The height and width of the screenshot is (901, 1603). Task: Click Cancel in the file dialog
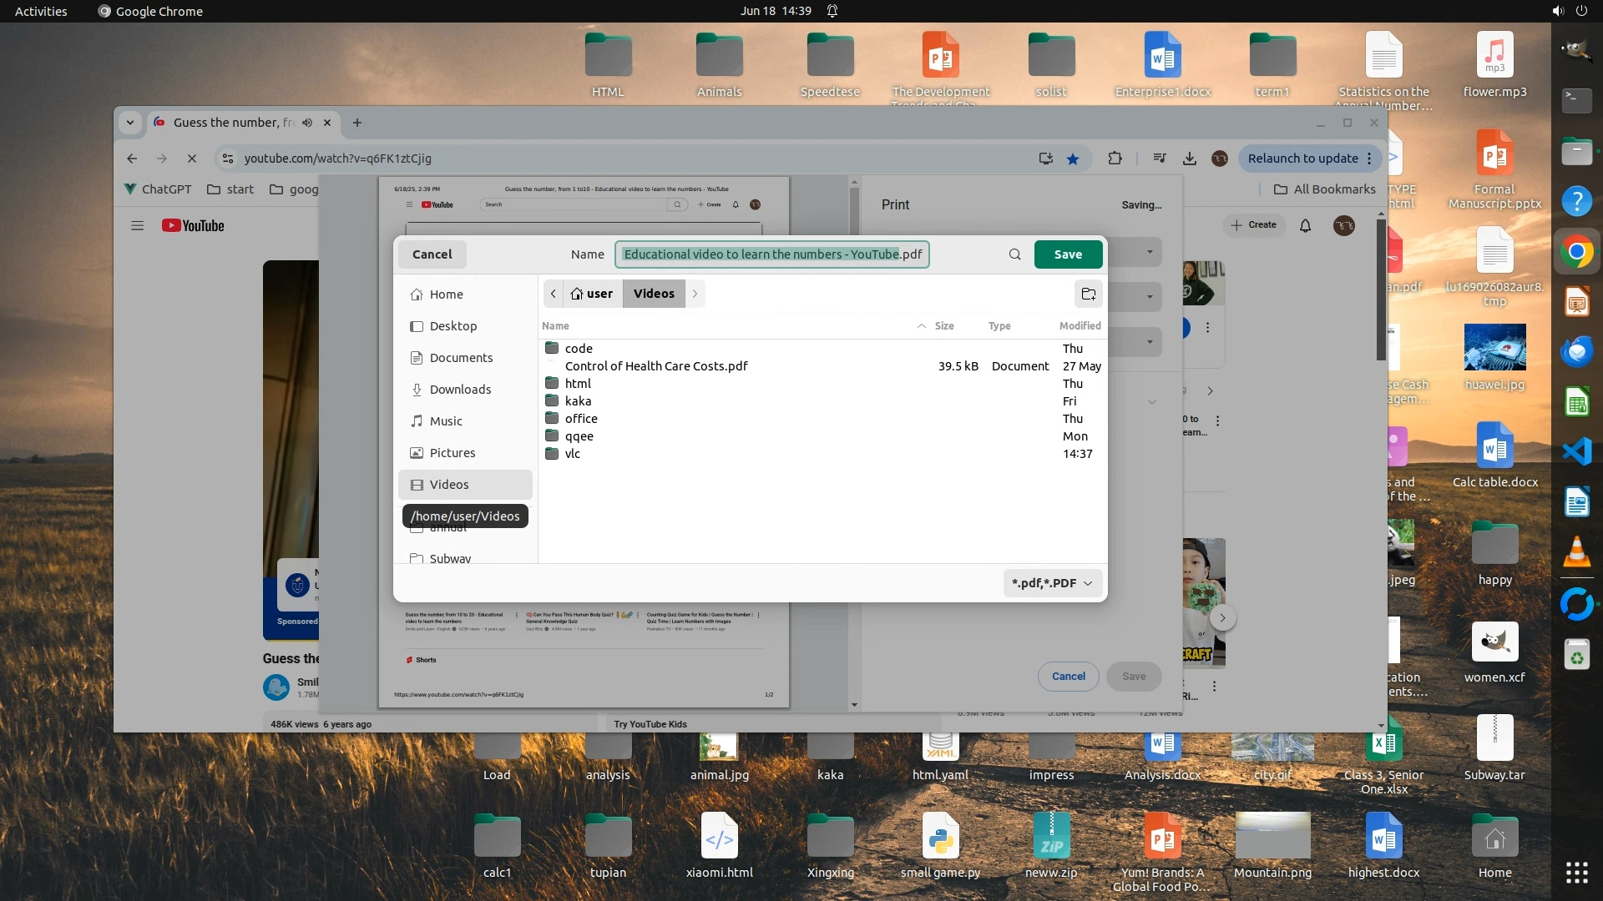(432, 254)
